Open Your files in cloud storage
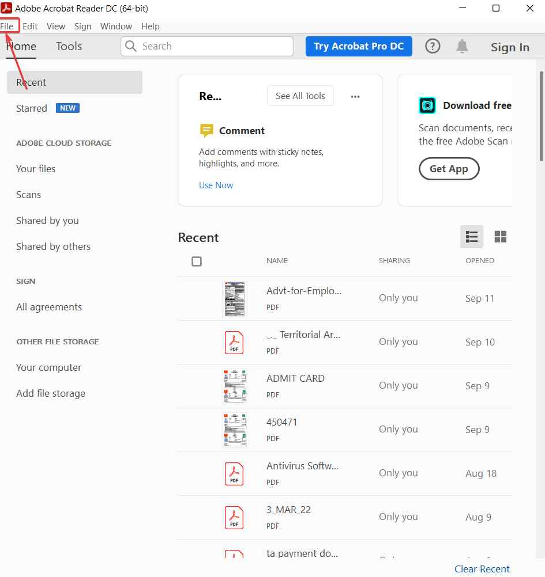Screen dimensions: 545x577 (x=36, y=169)
